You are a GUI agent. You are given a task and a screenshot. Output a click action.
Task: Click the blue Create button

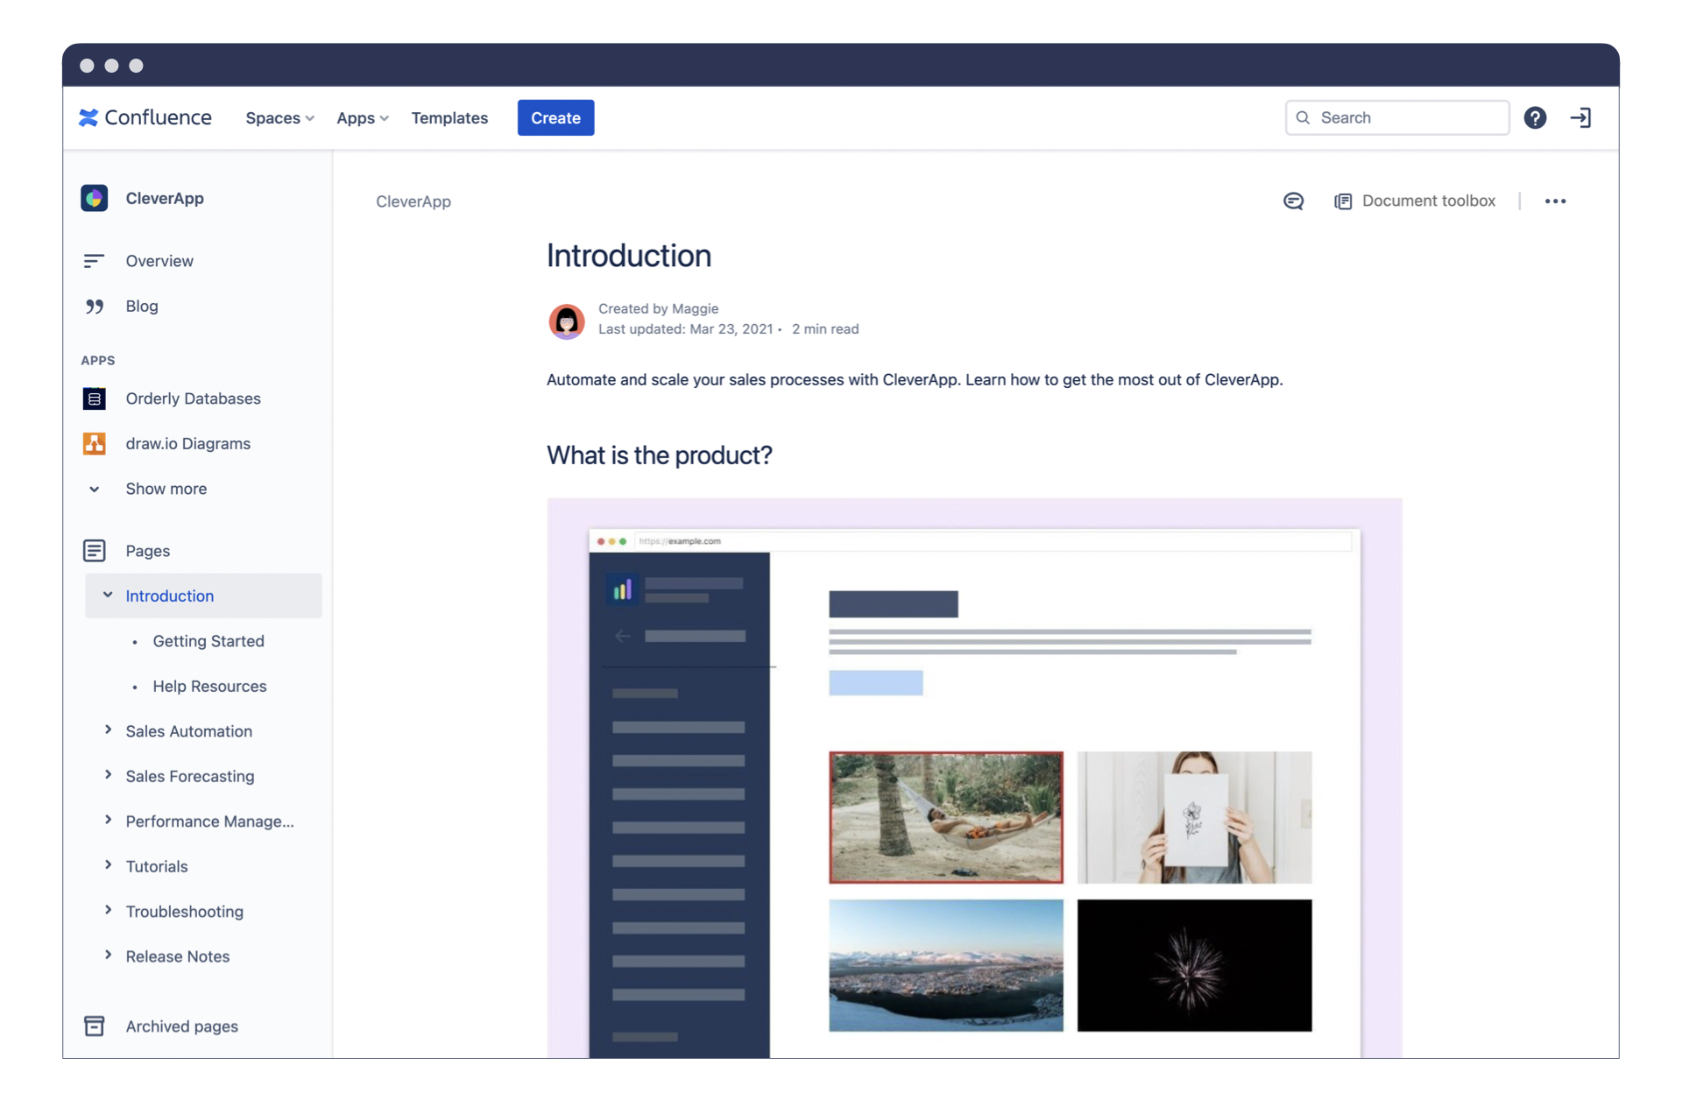coord(555,117)
